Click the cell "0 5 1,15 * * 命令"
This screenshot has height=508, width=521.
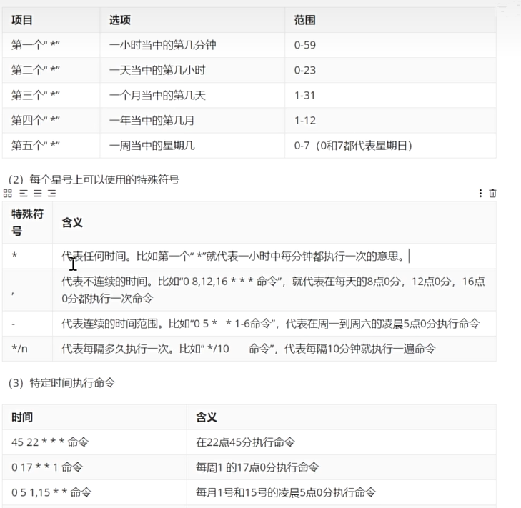tap(94, 492)
